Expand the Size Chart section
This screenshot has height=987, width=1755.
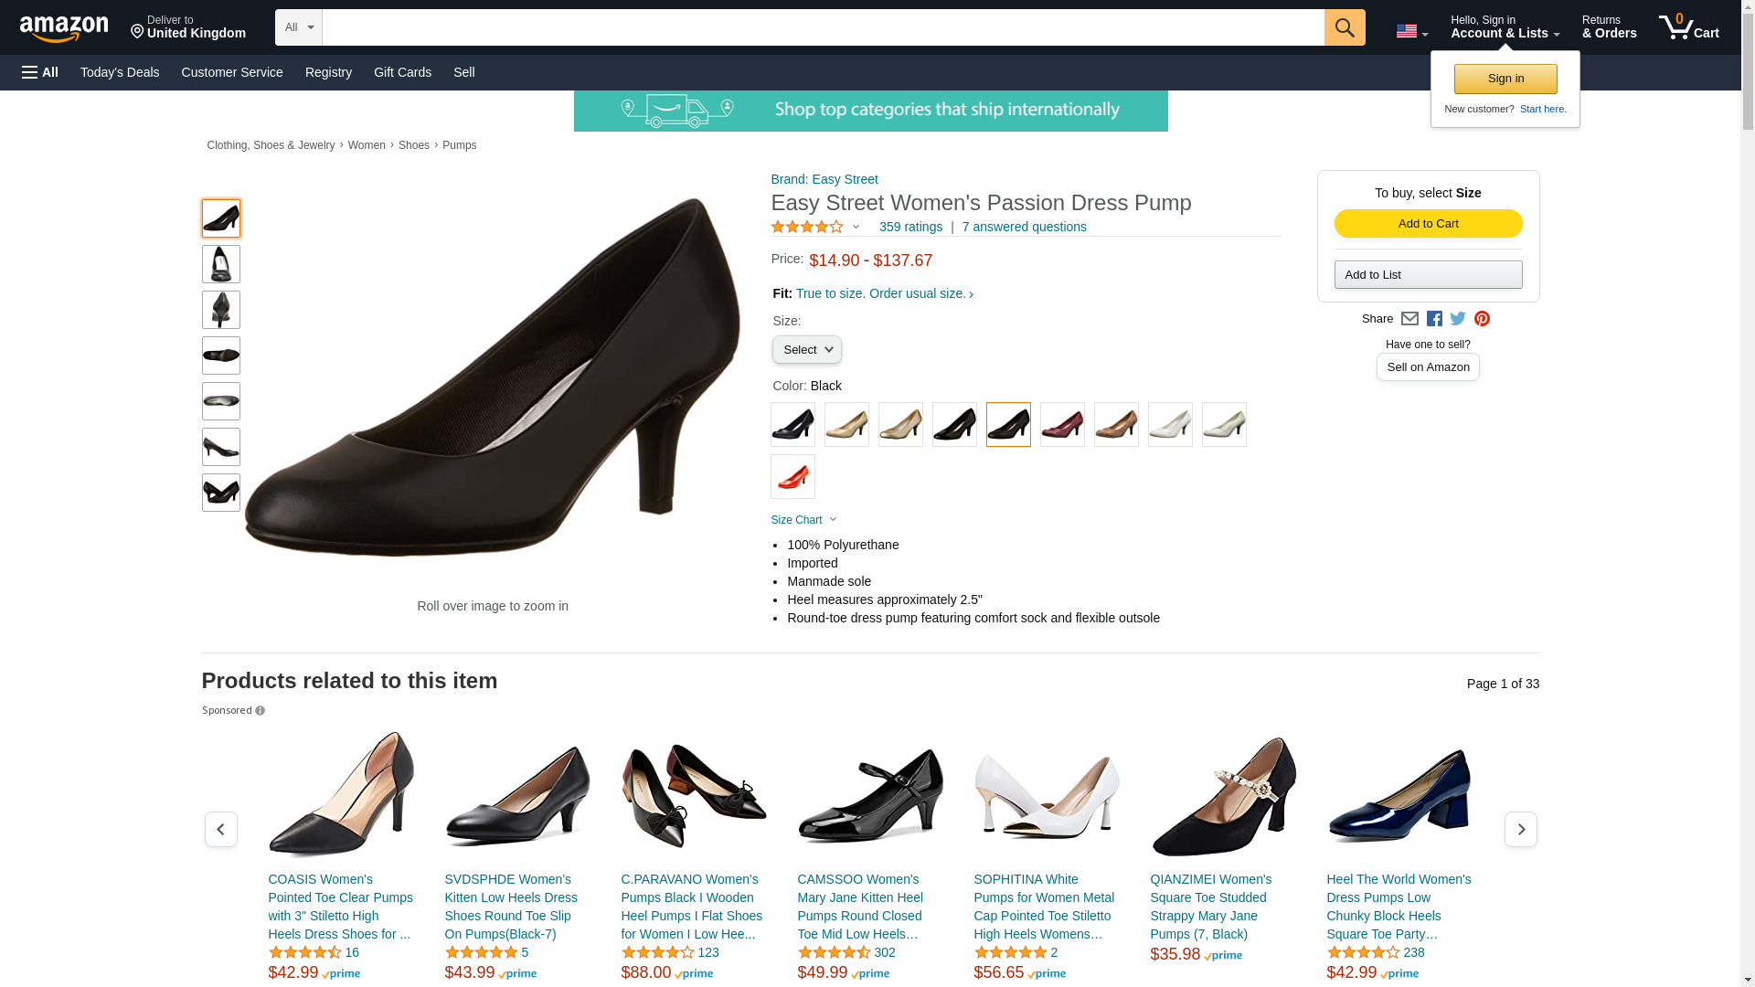(803, 520)
